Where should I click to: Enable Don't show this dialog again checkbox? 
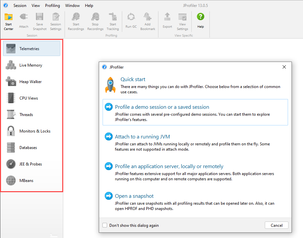click(105, 225)
